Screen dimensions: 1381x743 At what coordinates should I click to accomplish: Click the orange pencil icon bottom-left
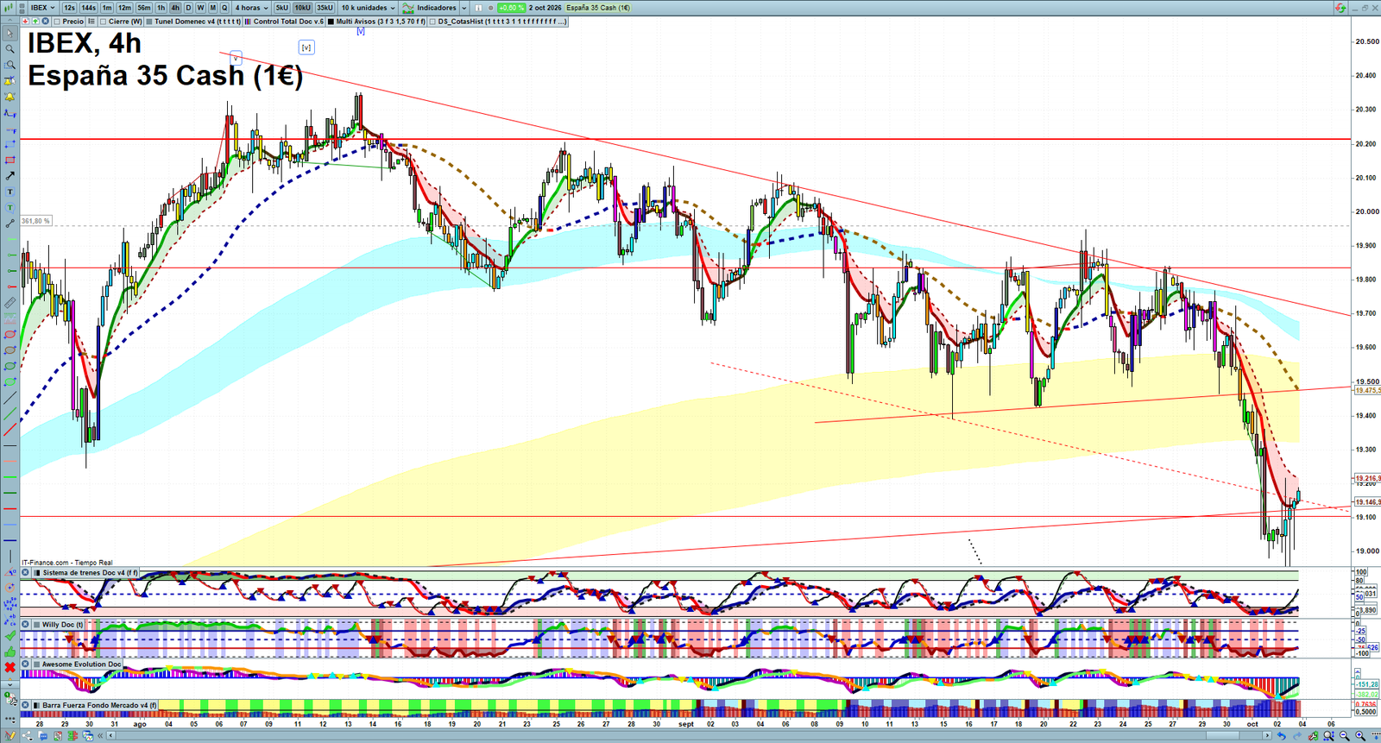10,735
